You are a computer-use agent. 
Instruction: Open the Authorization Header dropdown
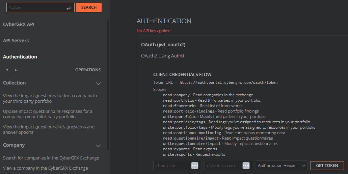tap(282, 166)
